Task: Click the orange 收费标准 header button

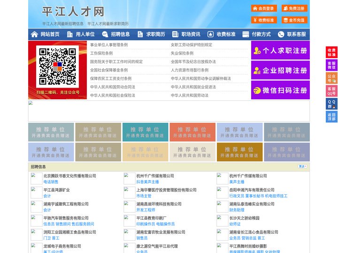Action: click(264, 20)
